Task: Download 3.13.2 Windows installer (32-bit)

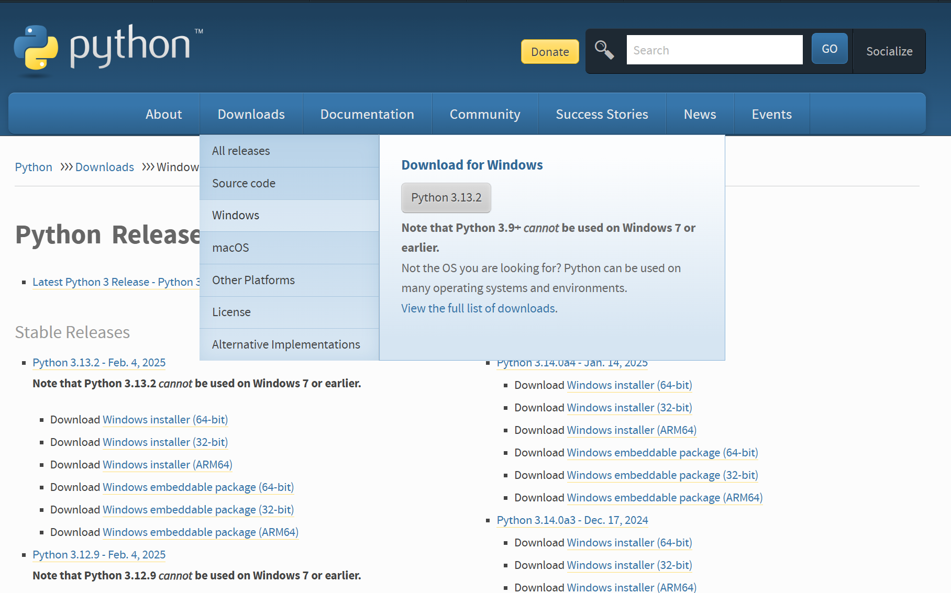Action: [165, 442]
